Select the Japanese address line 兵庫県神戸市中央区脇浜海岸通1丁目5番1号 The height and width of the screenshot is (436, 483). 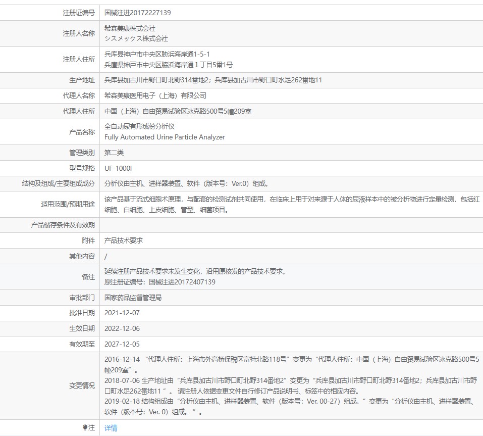tap(169, 65)
